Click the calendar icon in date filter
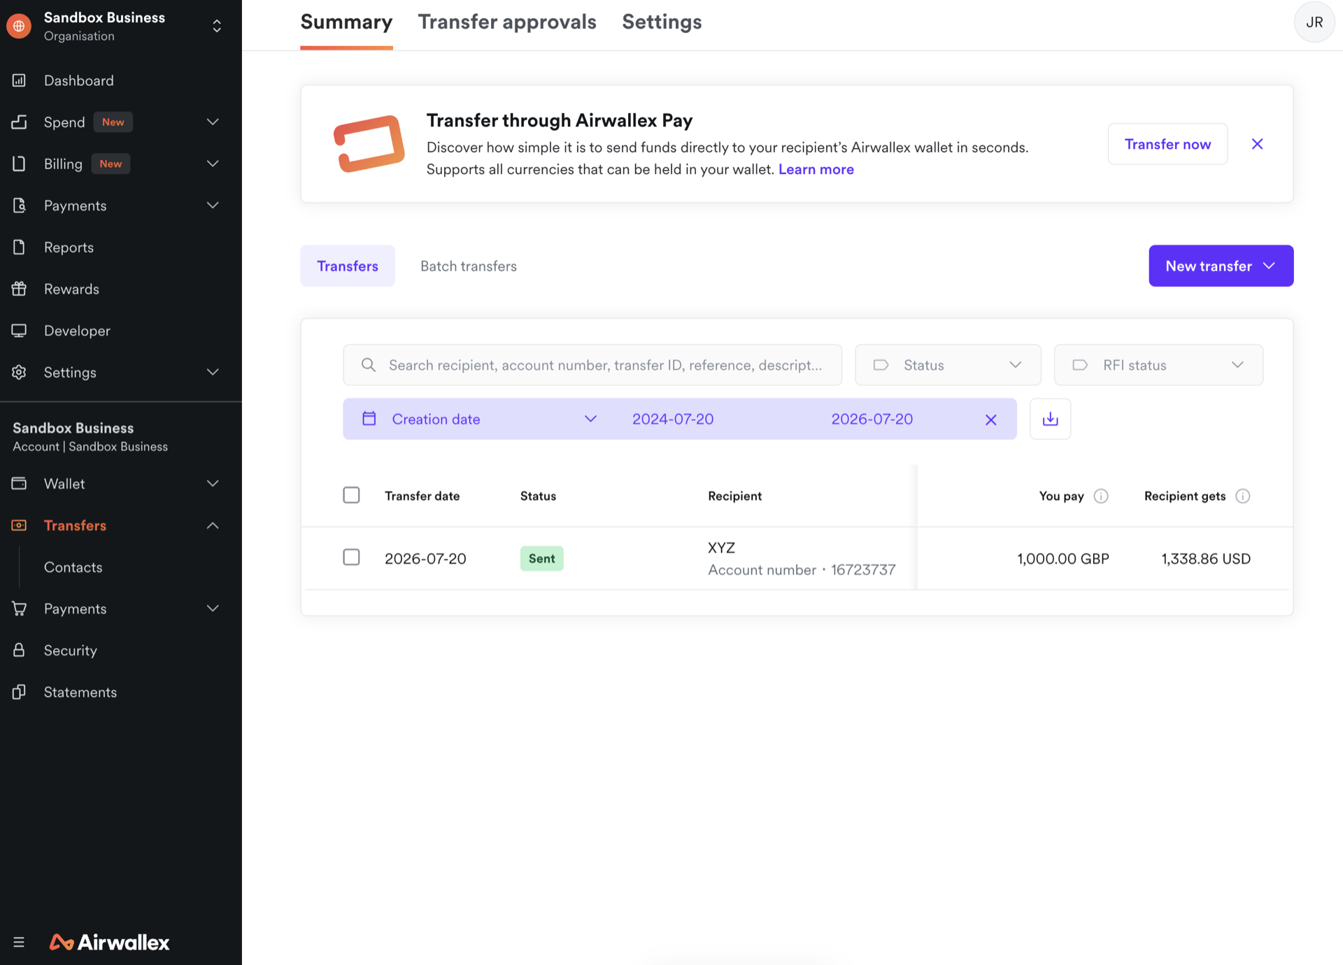Screen dimensions: 1343x965 [x=369, y=418]
